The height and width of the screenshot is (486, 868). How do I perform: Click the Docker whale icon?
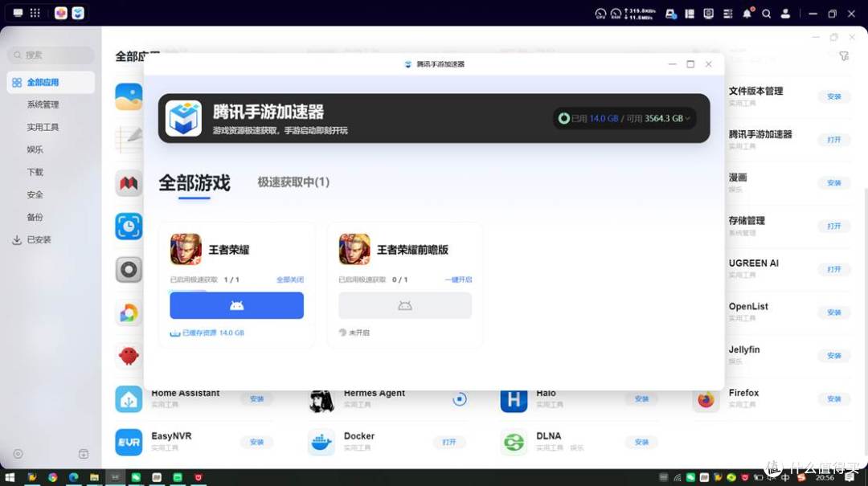(321, 442)
